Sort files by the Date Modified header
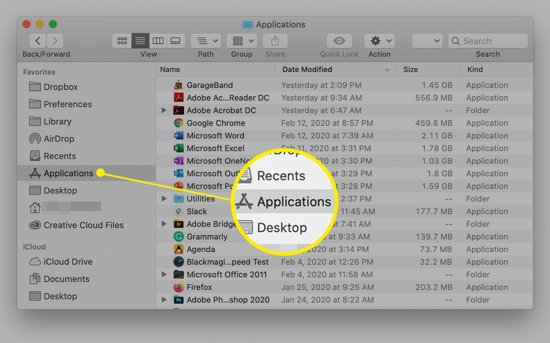This screenshot has width=550, height=343. pyautogui.click(x=307, y=69)
